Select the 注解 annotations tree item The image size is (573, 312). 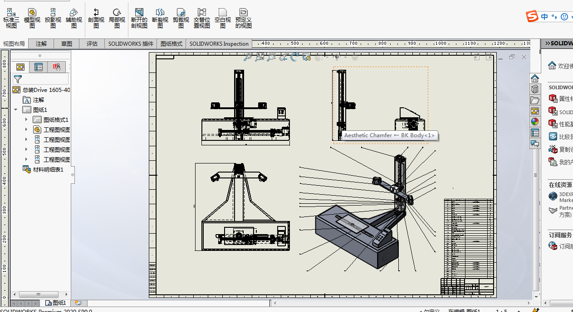[34, 100]
